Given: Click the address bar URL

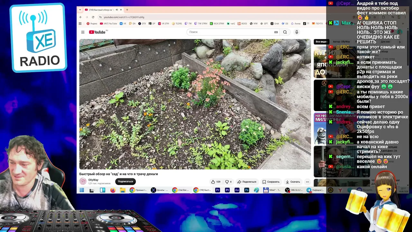Looking at the screenshot, I should pos(124,17).
